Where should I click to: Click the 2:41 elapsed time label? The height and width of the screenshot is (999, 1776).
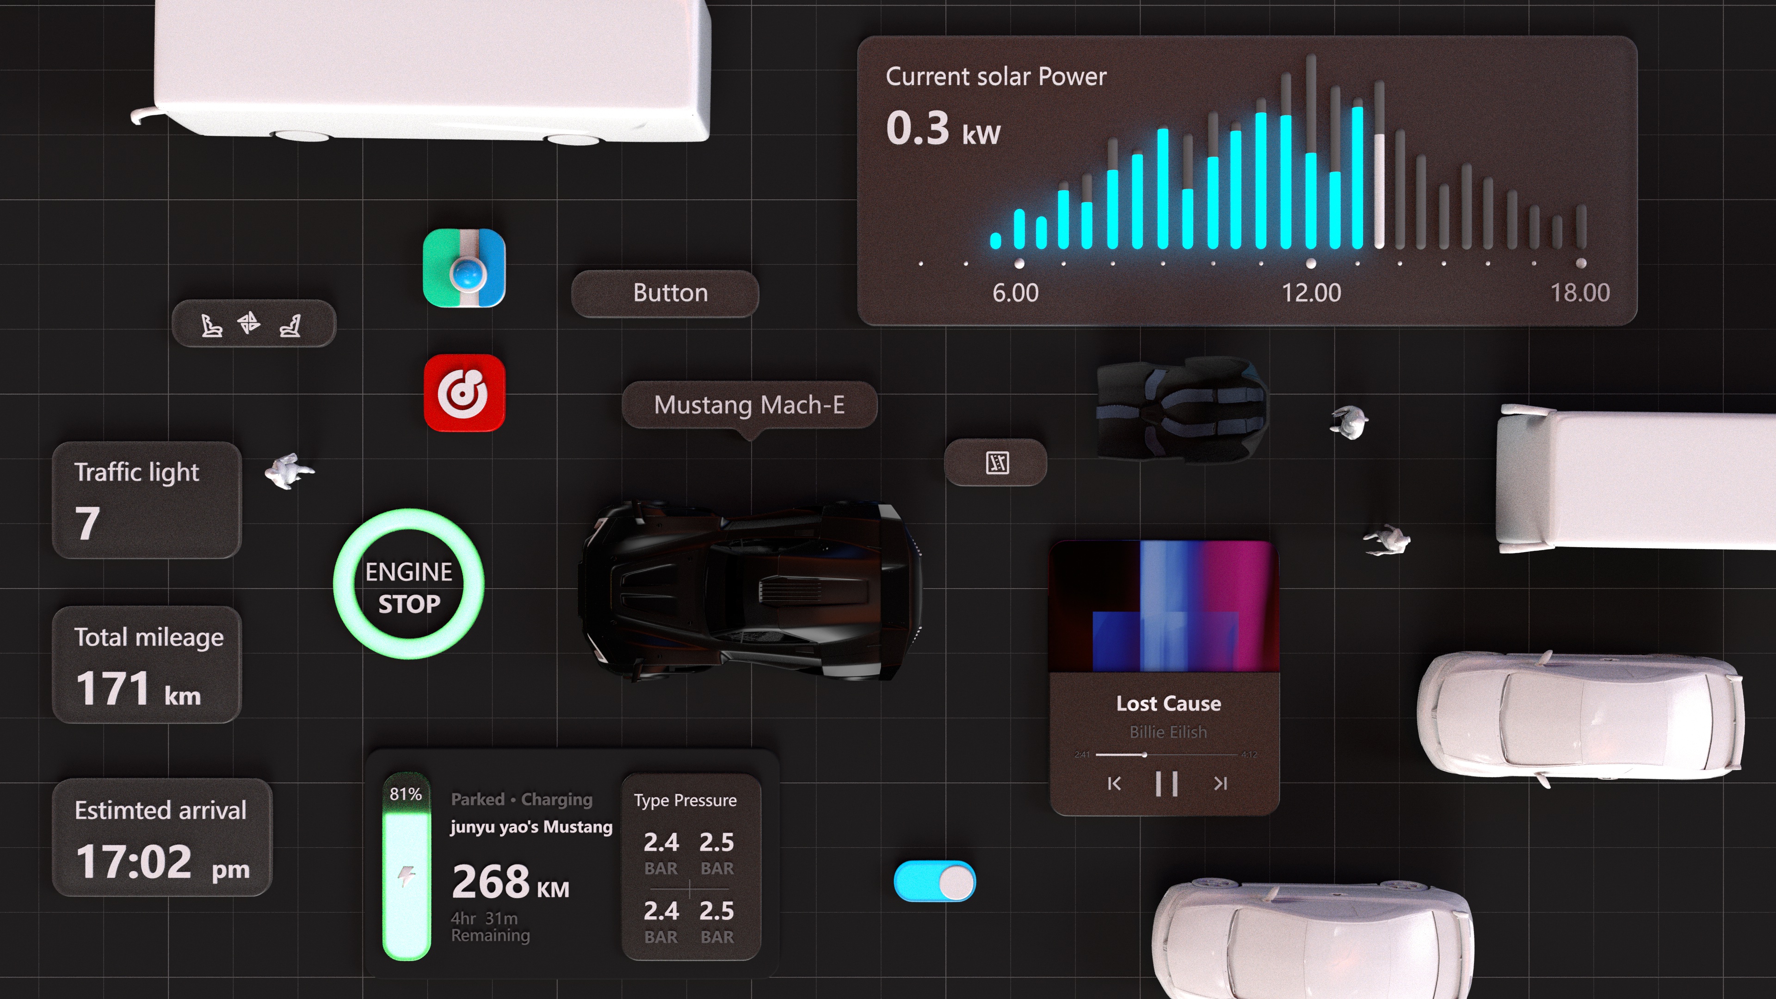[1082, 755]
